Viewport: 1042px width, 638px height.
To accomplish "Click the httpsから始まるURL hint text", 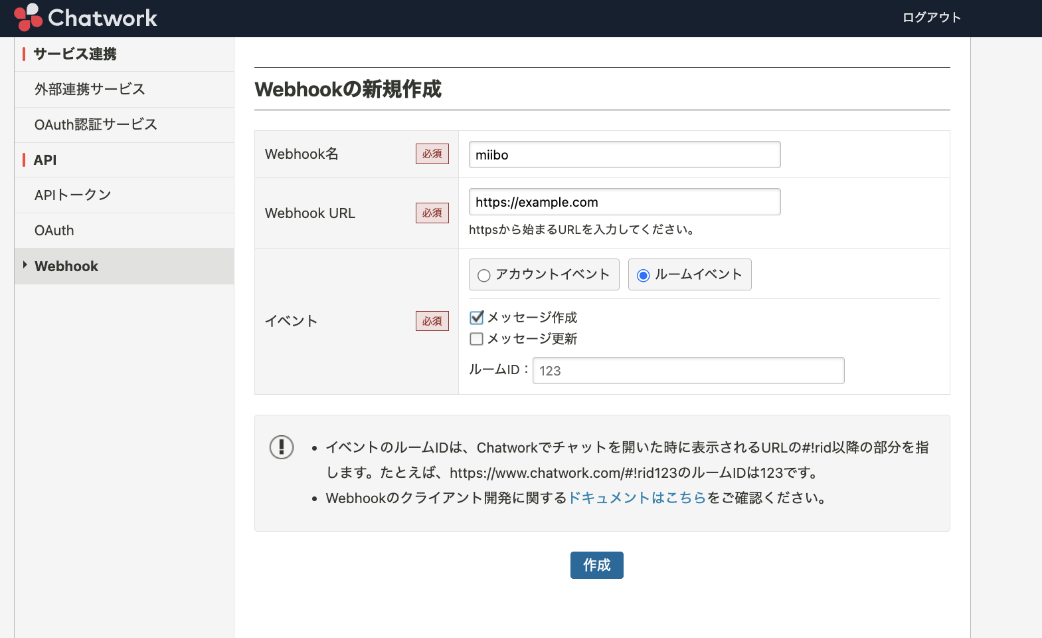I will pyautogui.click(x=583, y=230).
